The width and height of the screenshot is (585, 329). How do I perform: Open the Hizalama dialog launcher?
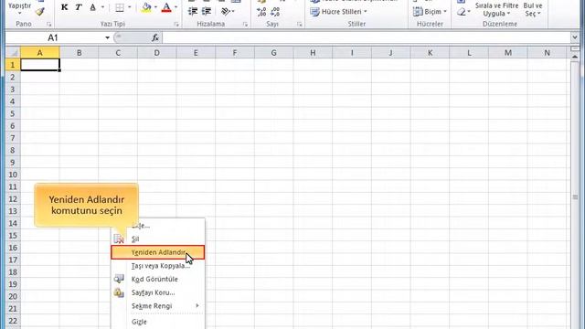click(245, 25)
